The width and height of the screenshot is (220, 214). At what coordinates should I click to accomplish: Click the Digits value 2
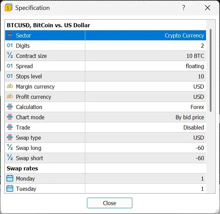click(202, 46)
